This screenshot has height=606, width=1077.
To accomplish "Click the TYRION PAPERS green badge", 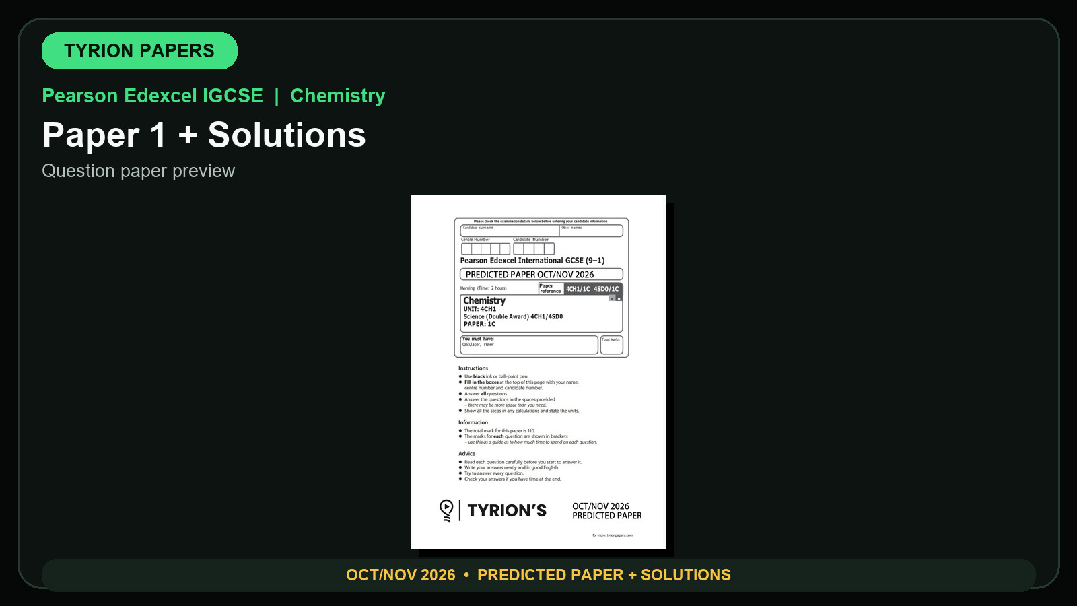I will click(139, 50).
